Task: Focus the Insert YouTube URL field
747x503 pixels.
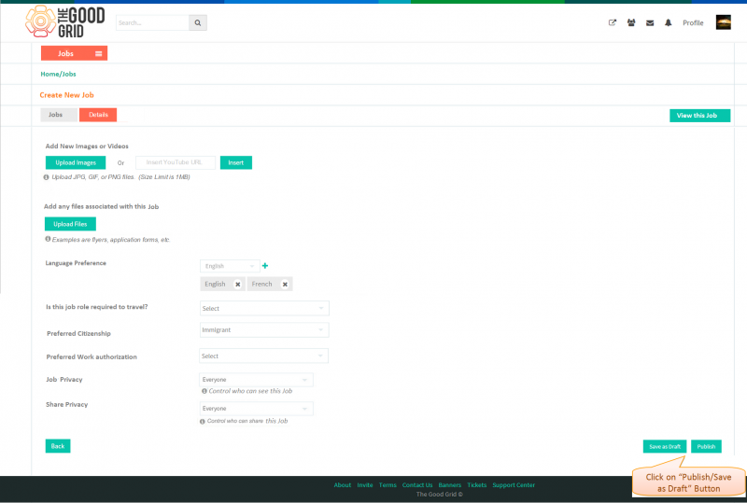Action: pyautogui.click(x=176, y=162)
